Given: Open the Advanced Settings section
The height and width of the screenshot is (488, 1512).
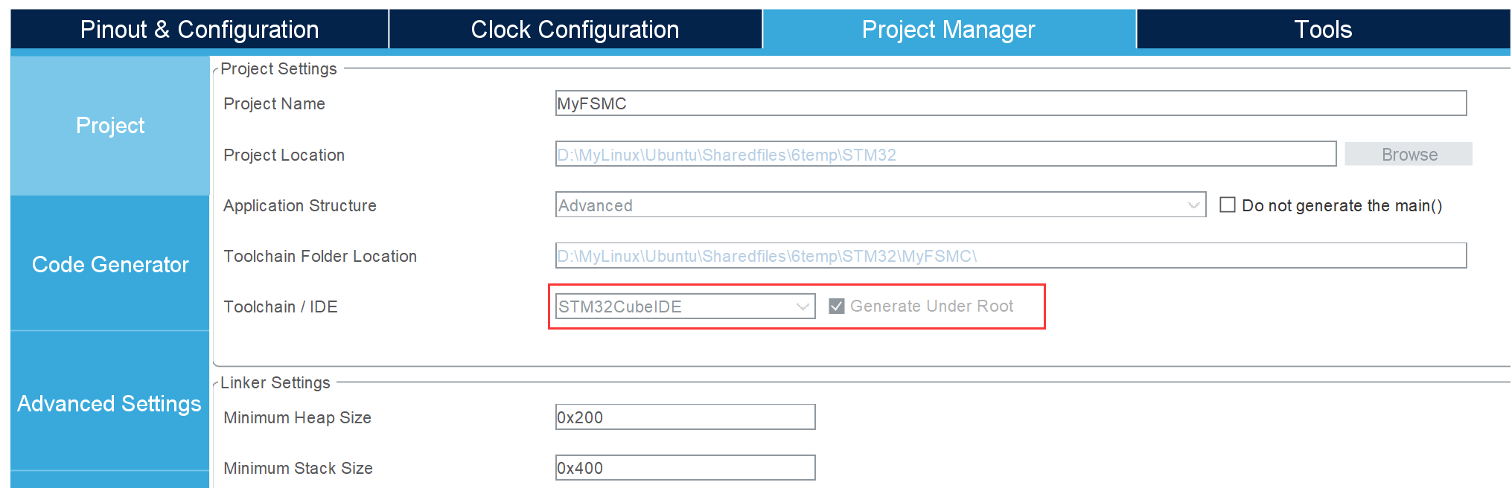Looking at the screenshot, I should coord(110,403).
